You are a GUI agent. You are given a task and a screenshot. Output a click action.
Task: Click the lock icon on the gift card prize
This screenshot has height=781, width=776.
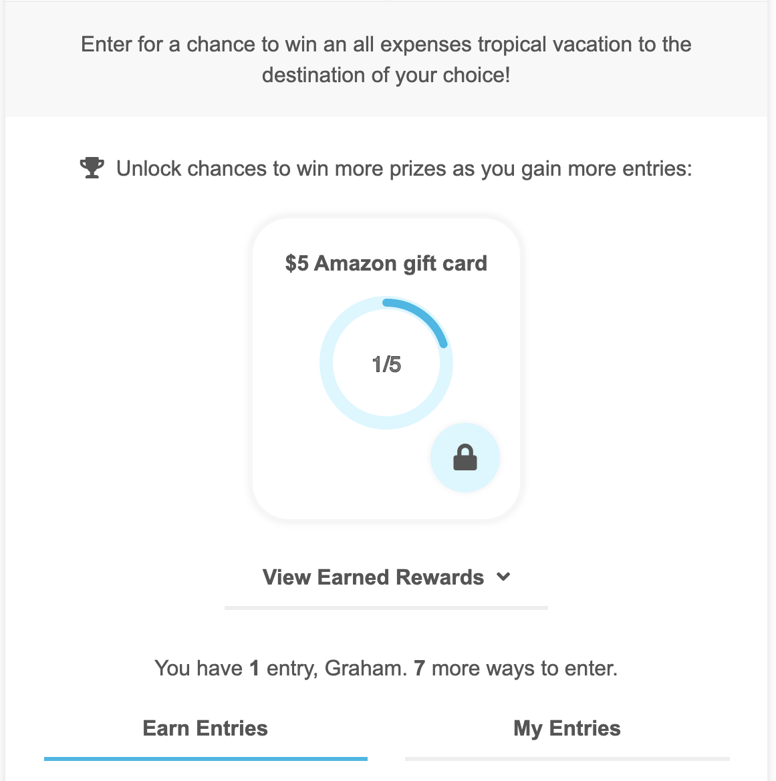click(465, 458)
